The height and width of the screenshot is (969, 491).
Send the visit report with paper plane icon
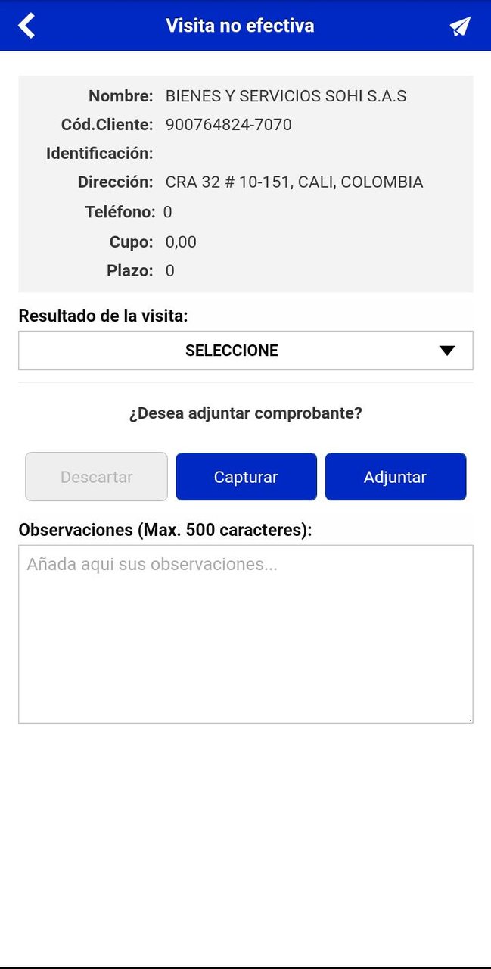tap(460, 26)
